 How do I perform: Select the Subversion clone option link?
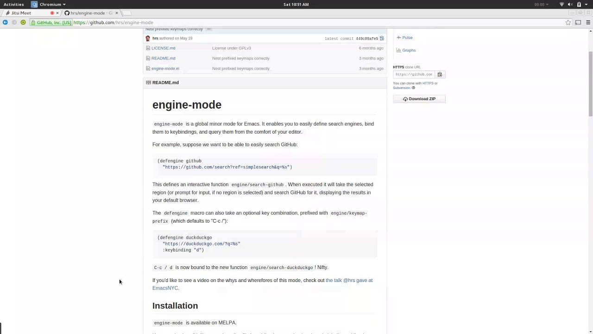pos(402,88)
